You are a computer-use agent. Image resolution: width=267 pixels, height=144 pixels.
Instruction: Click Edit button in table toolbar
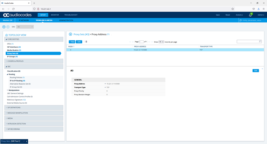point(79,42)
